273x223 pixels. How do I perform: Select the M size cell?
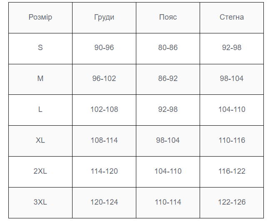point(40,79)
